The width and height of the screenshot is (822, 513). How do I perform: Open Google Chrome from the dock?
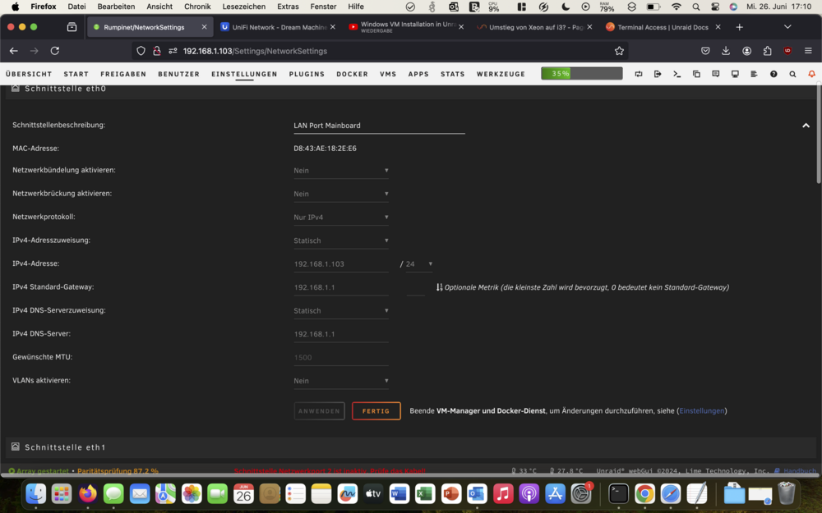[x=644, y=493]
